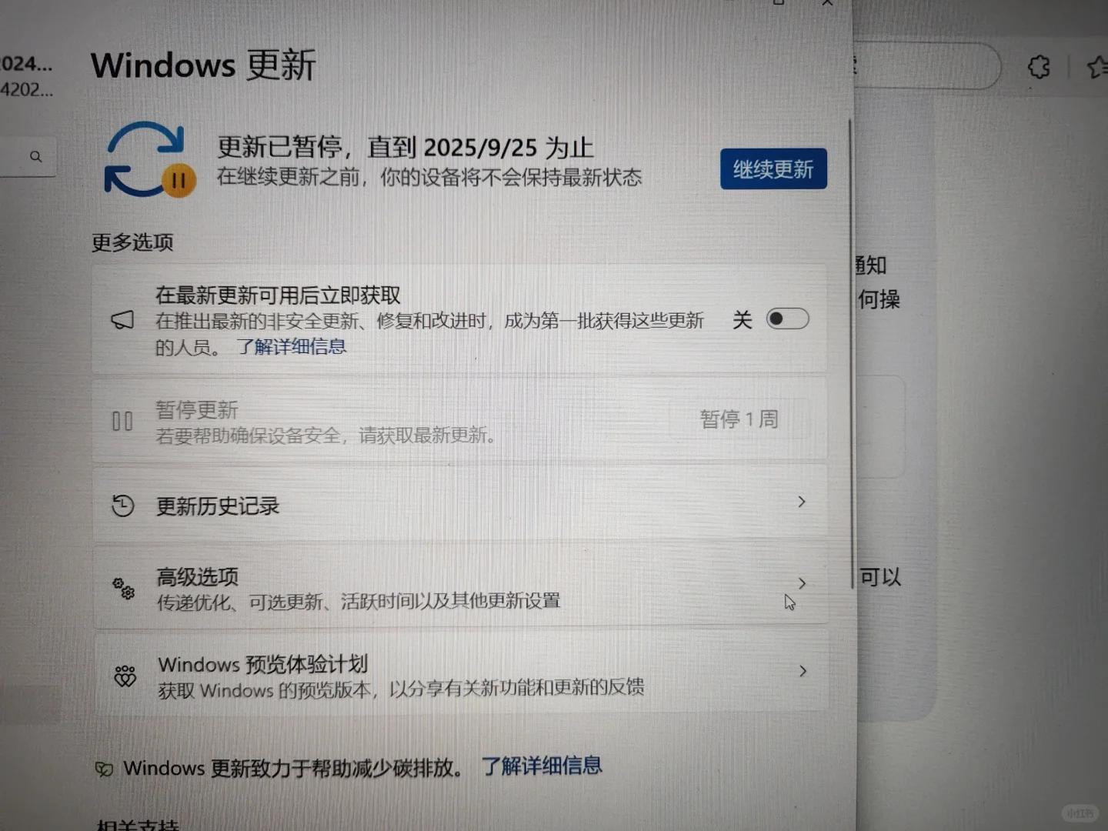This screenshot has width=1108, height=831.
Task: Enable the 在最新更新可用后立即获取 toggle
Action: click(787, 319)
